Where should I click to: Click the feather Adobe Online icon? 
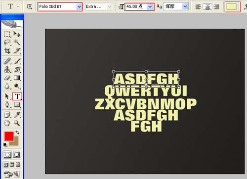click(x=12, y=24)
